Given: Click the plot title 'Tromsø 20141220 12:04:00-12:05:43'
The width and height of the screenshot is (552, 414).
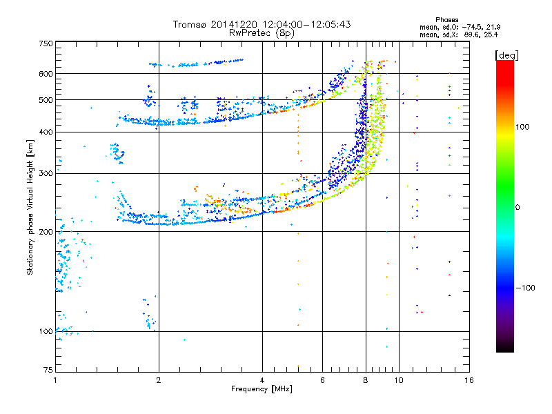Looking at the screenshot, I should point(262,24).
